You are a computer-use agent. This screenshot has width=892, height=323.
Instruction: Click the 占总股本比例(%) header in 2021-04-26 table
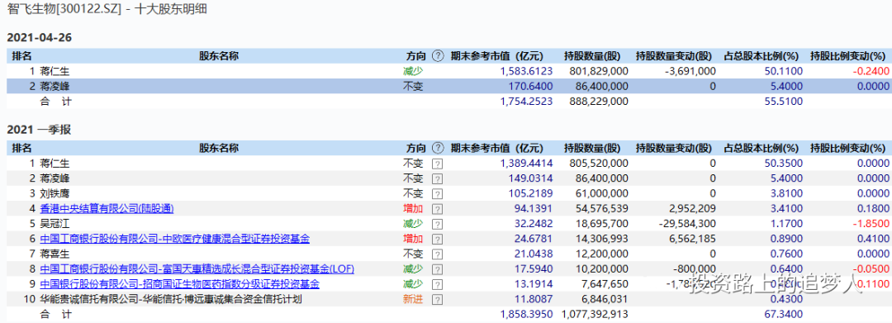coord(762,55)
